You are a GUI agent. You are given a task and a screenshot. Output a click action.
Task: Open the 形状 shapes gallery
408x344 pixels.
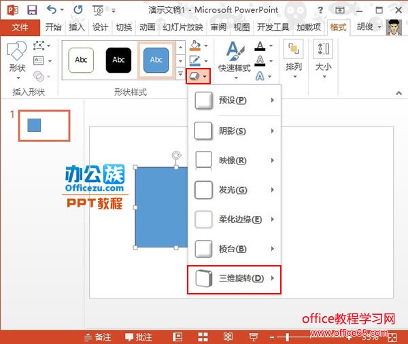[17, 61]
